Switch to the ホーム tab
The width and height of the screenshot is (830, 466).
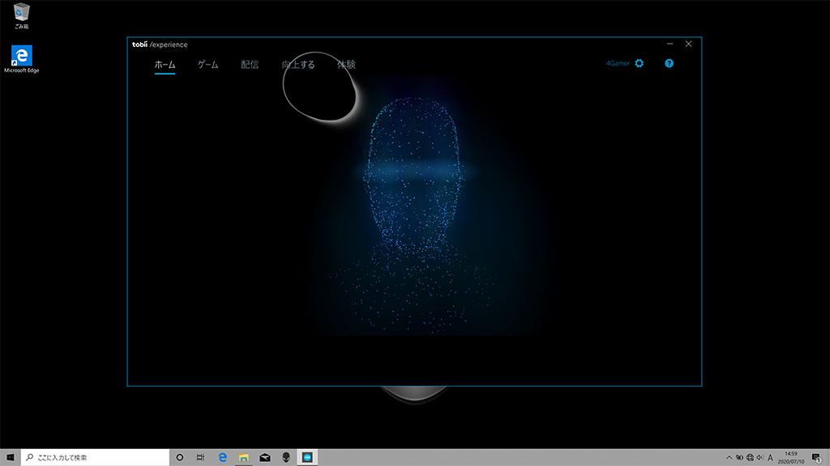[x=165, y=65]
